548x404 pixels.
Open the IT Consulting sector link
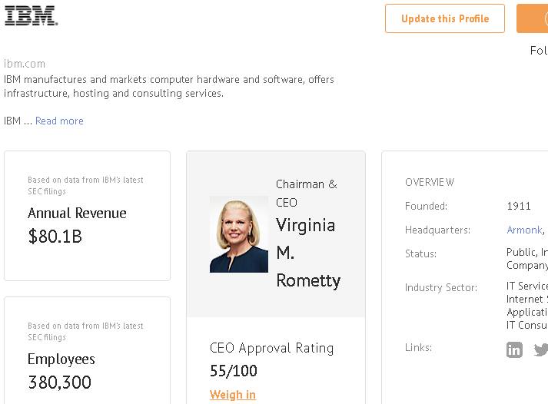point(527,325)
